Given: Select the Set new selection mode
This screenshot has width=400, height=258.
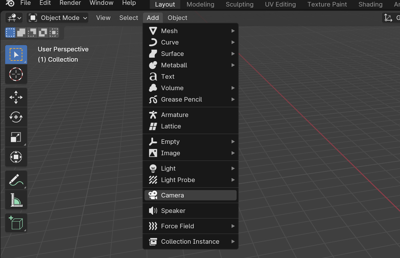Looking at the screenshot, I should click(x=10, y=33).
